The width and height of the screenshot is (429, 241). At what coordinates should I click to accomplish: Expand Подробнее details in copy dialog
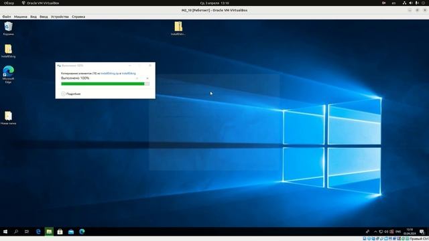pos(71,94)
